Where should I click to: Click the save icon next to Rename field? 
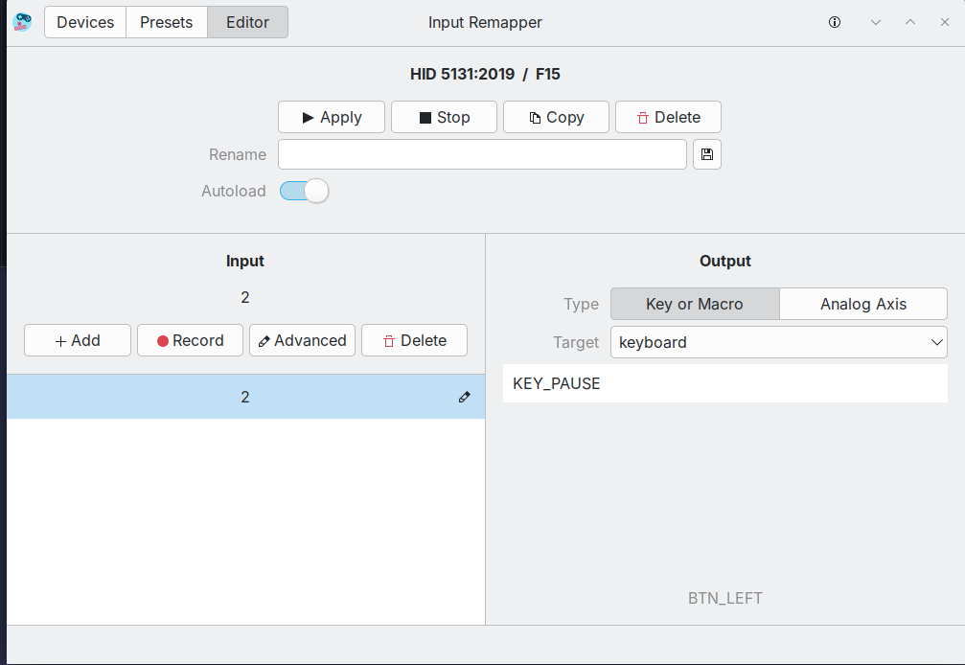[x=706, y=153]
